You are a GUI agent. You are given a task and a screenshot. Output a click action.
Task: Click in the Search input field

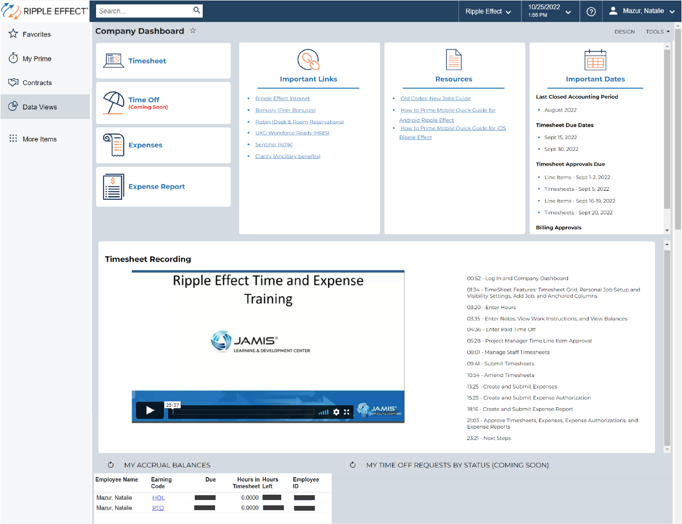[x=144, y=11]
